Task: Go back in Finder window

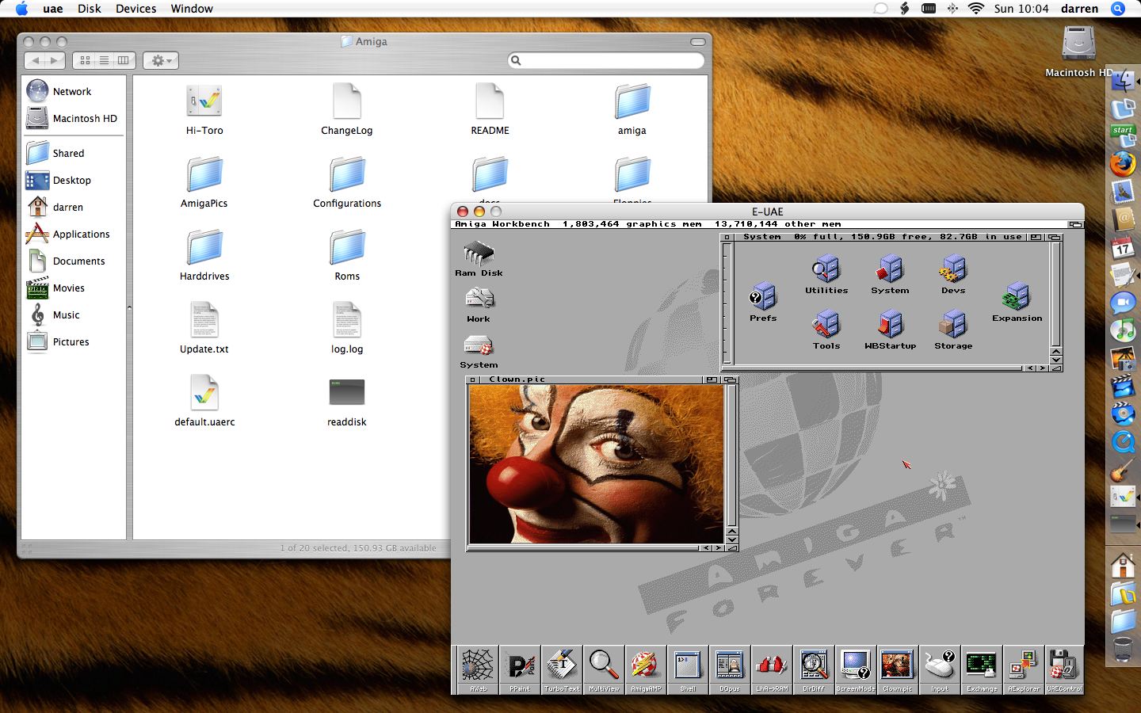Action: coord(35,60)
